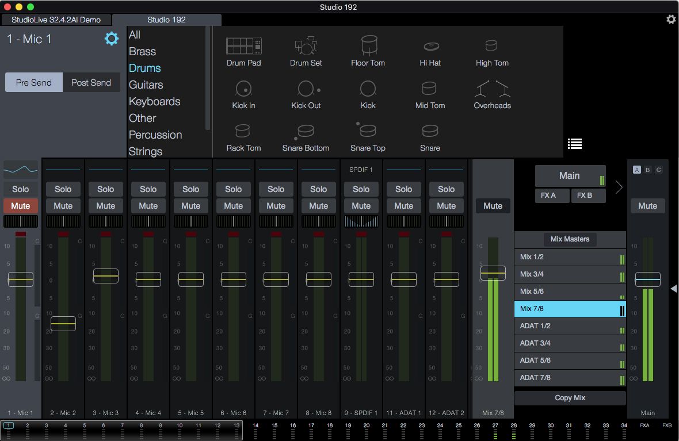Screen dimensions: 679x441
Task: Click the Mix 7/8 master fader handle
Action: [493, 273]
